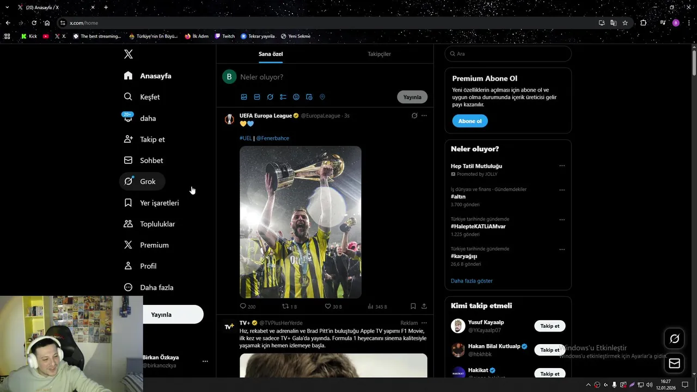697x392 pixels.
Task: Open floating messages envelope button
Action: (674, 363)
